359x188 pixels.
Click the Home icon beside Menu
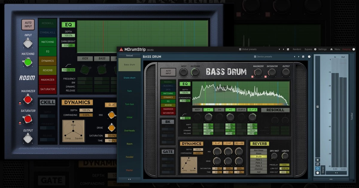tap(331, 49)
